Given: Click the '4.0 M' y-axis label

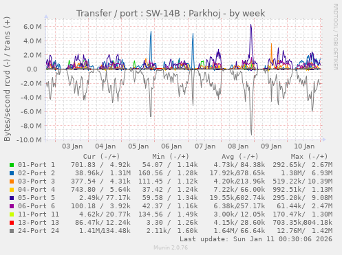Looking at the screenshot, I should pyautogui.click(x=32, y=41).
